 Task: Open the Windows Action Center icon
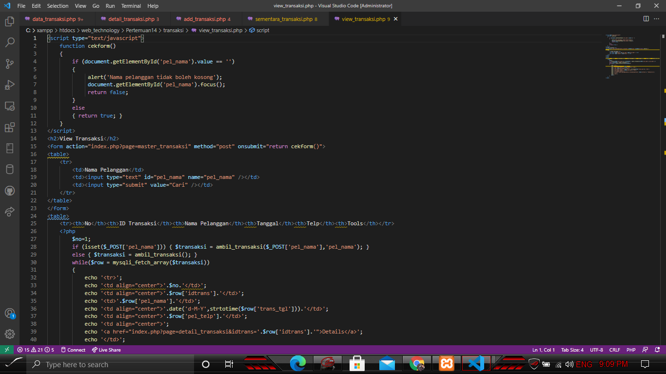pyautogui.click(x=645, y=364)
